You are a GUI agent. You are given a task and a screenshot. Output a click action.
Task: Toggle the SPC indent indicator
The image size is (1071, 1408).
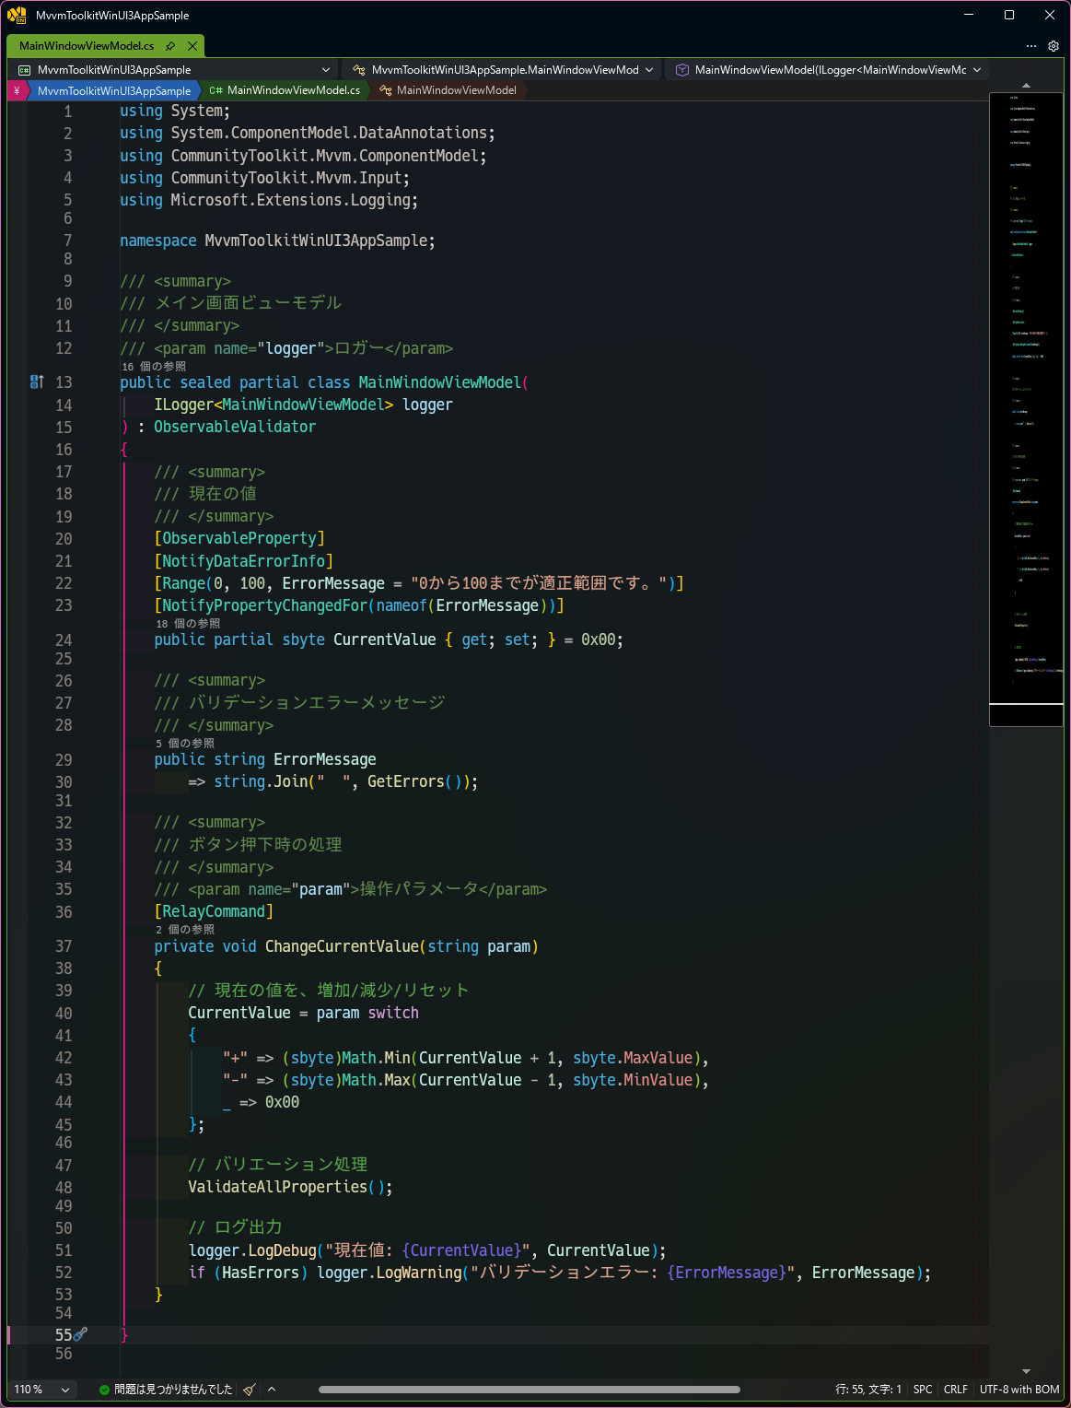[x=923, y=1390]
